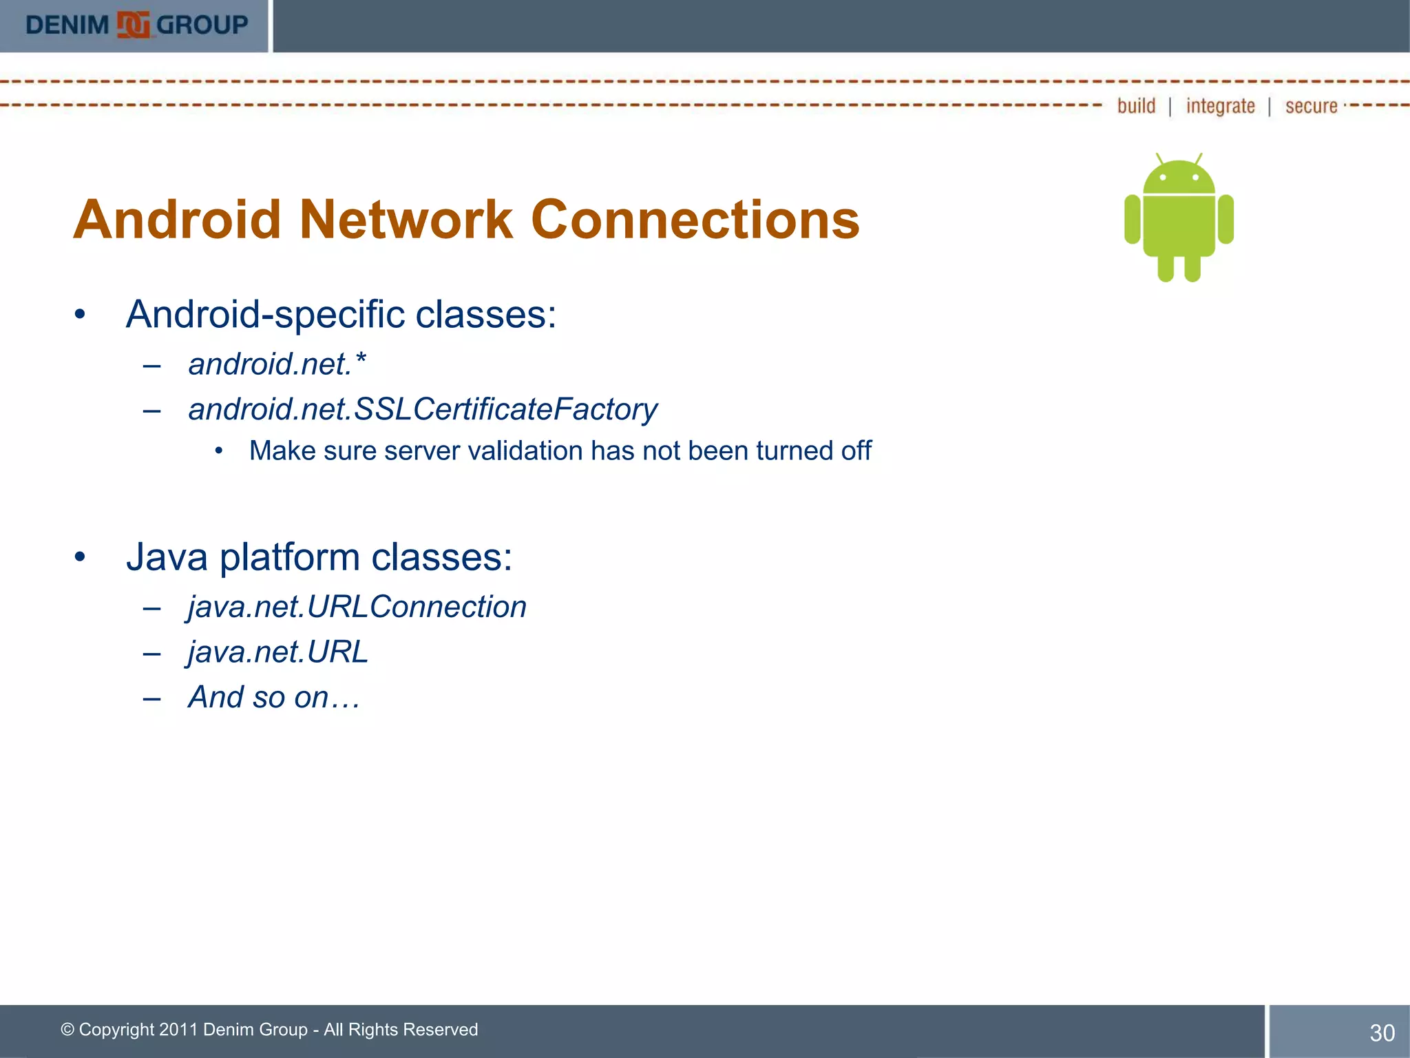Image resolution: width=1410 pixels, height=1058 pixels.
Task: Select the Android-specific classes bullet
Action: [x=341, y=315]
